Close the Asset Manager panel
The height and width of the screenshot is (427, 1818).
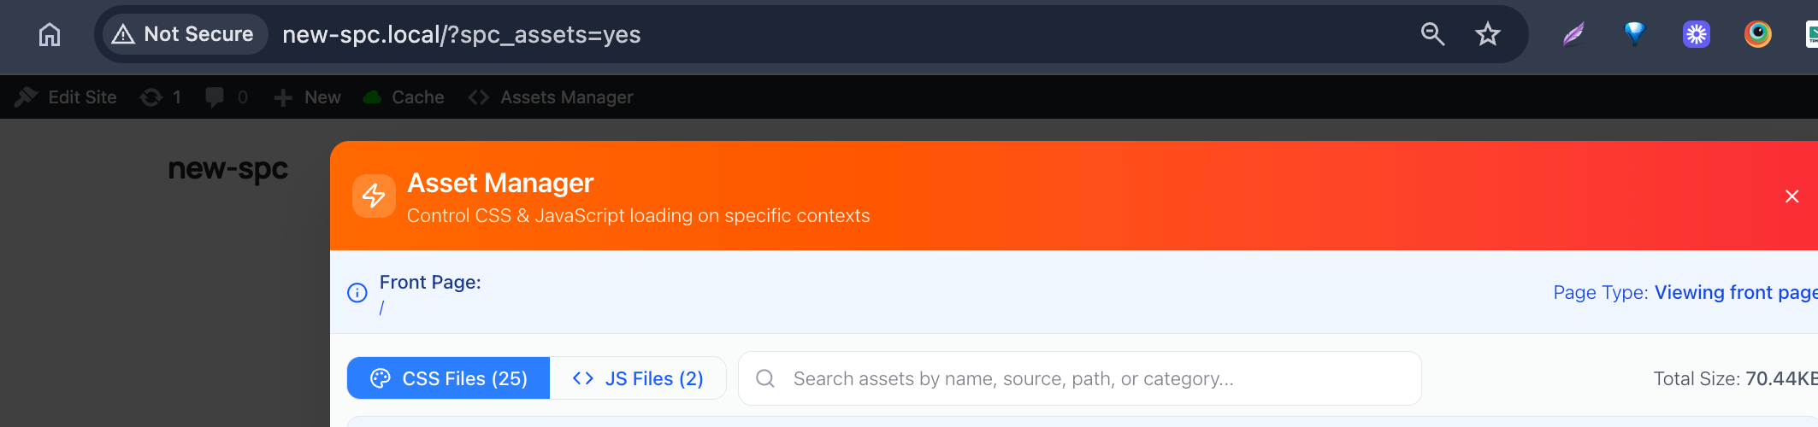1791,196
